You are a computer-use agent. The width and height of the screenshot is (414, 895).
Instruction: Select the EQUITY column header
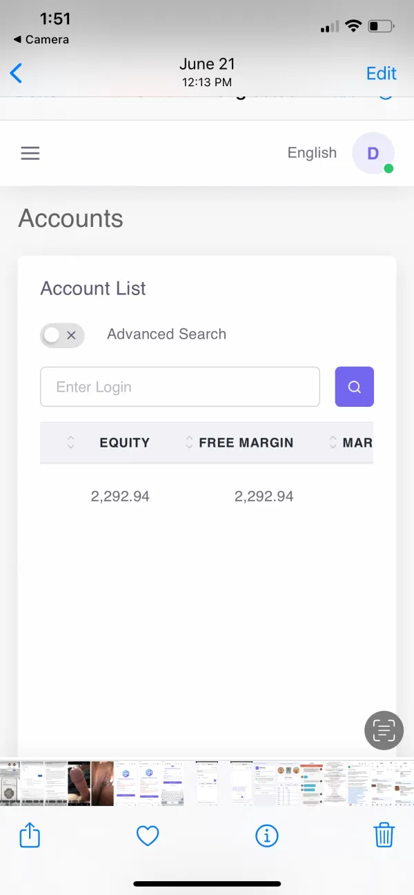point(124,443)
